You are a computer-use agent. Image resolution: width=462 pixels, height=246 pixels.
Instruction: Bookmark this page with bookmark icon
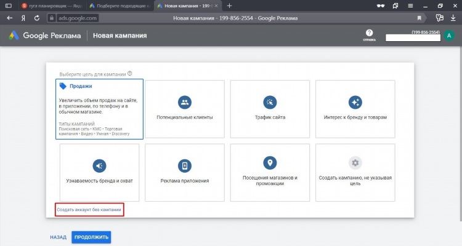pyautogui.click(x=419, y=18)
